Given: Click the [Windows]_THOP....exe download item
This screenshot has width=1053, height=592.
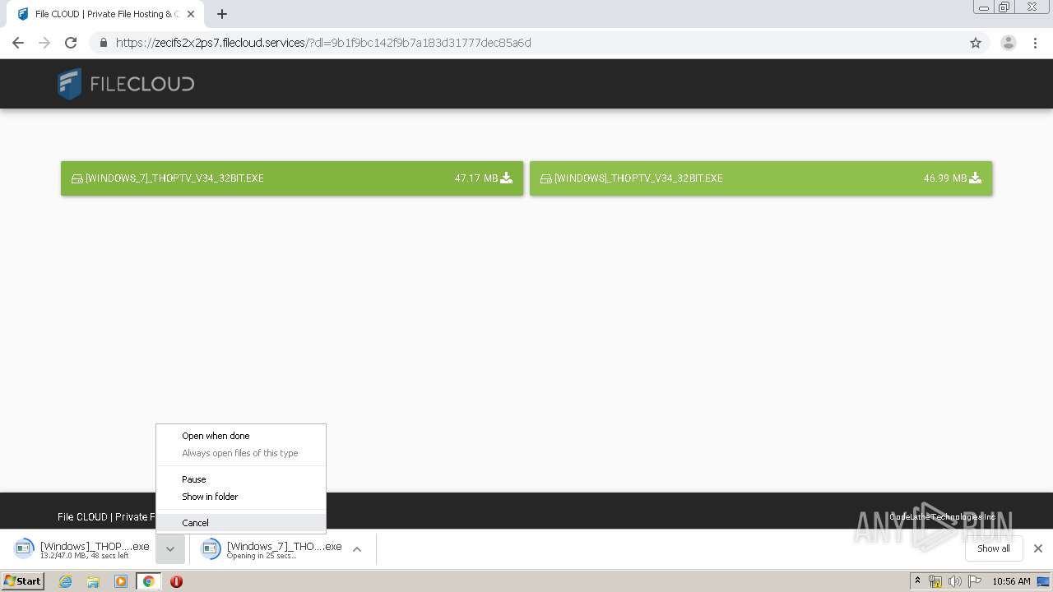Looking at the screenshot, I should [x=82, y=549].
